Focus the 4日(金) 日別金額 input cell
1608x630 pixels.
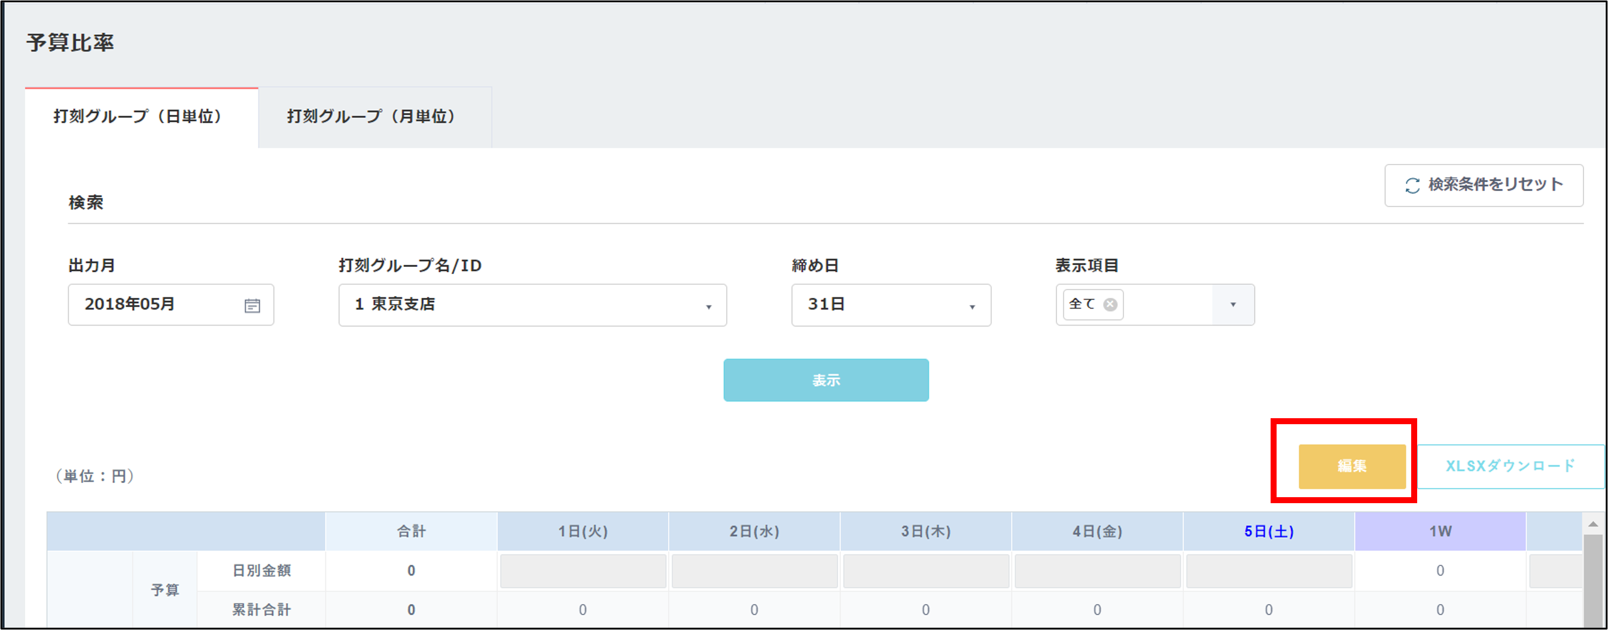[x=1097, y=571]
